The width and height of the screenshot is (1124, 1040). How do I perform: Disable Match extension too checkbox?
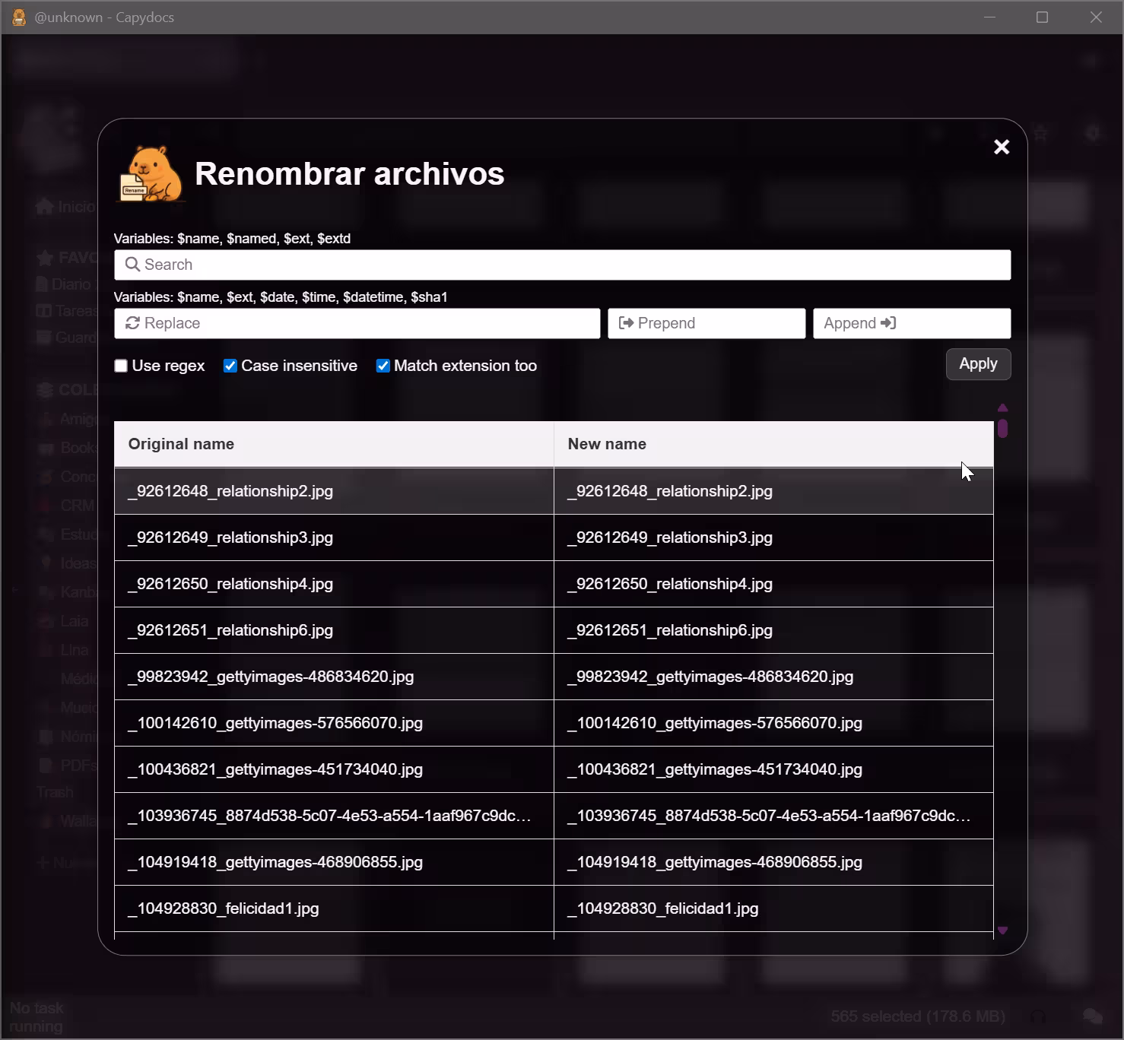383,366
